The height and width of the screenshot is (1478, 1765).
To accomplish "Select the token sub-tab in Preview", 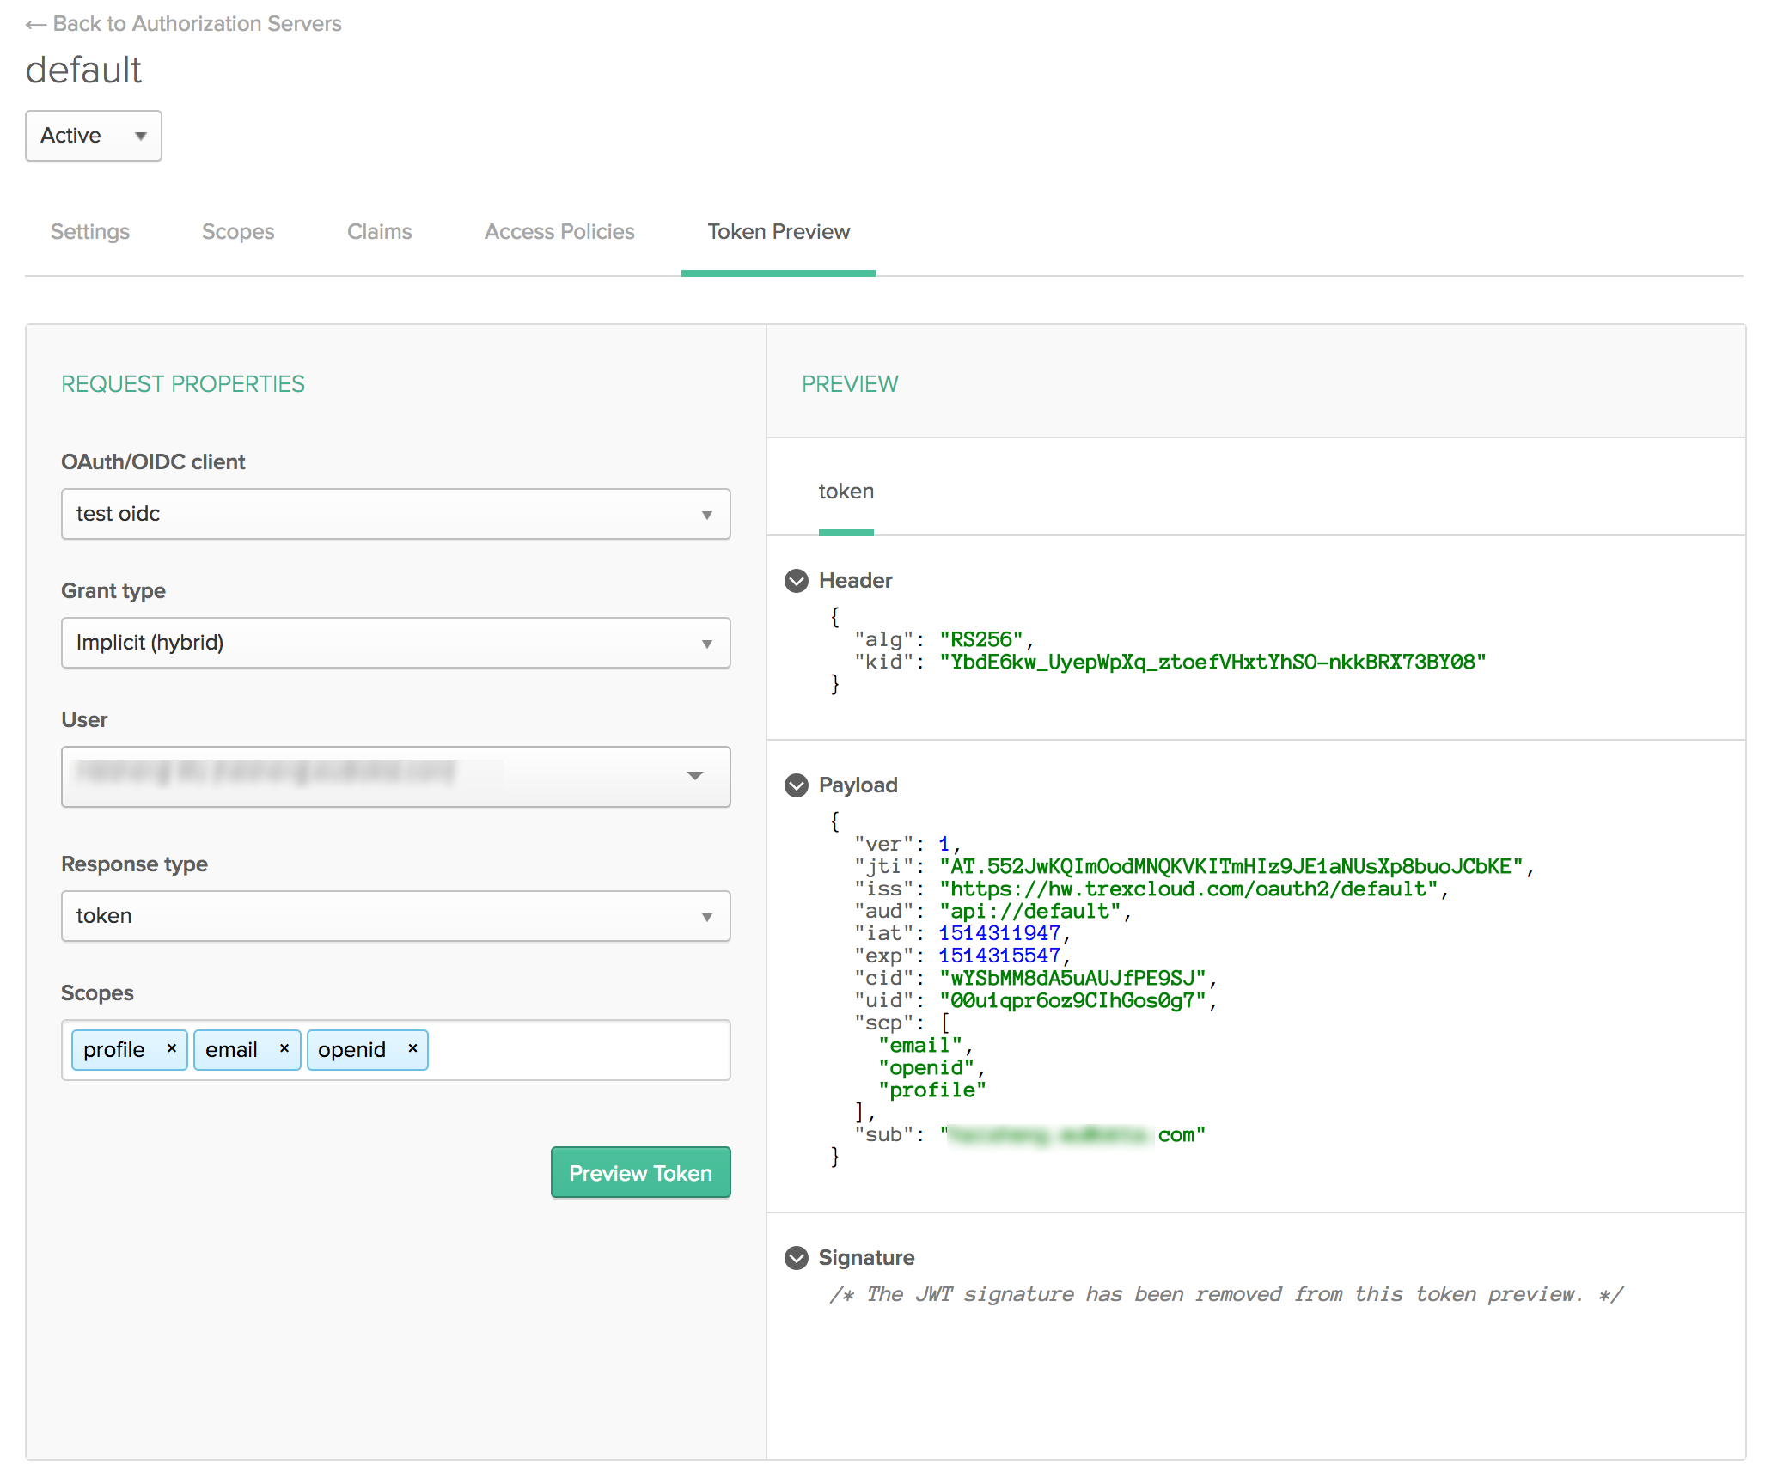I will click(846, 492).
